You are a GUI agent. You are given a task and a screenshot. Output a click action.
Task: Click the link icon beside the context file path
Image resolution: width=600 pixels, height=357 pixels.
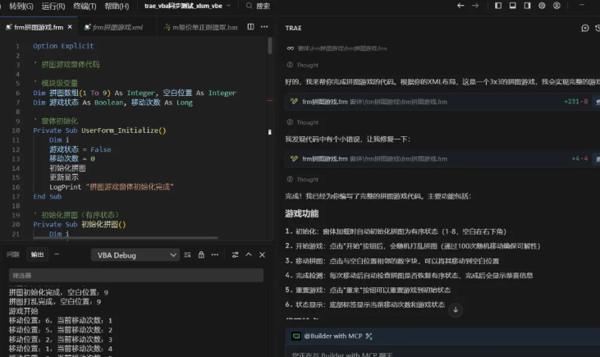click(290, 48)
